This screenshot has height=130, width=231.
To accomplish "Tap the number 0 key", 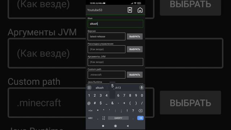I will pos(142,95).
